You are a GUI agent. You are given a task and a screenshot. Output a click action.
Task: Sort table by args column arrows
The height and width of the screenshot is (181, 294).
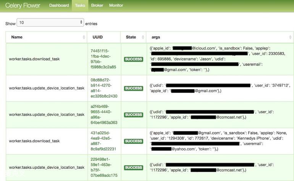[290, 37]
